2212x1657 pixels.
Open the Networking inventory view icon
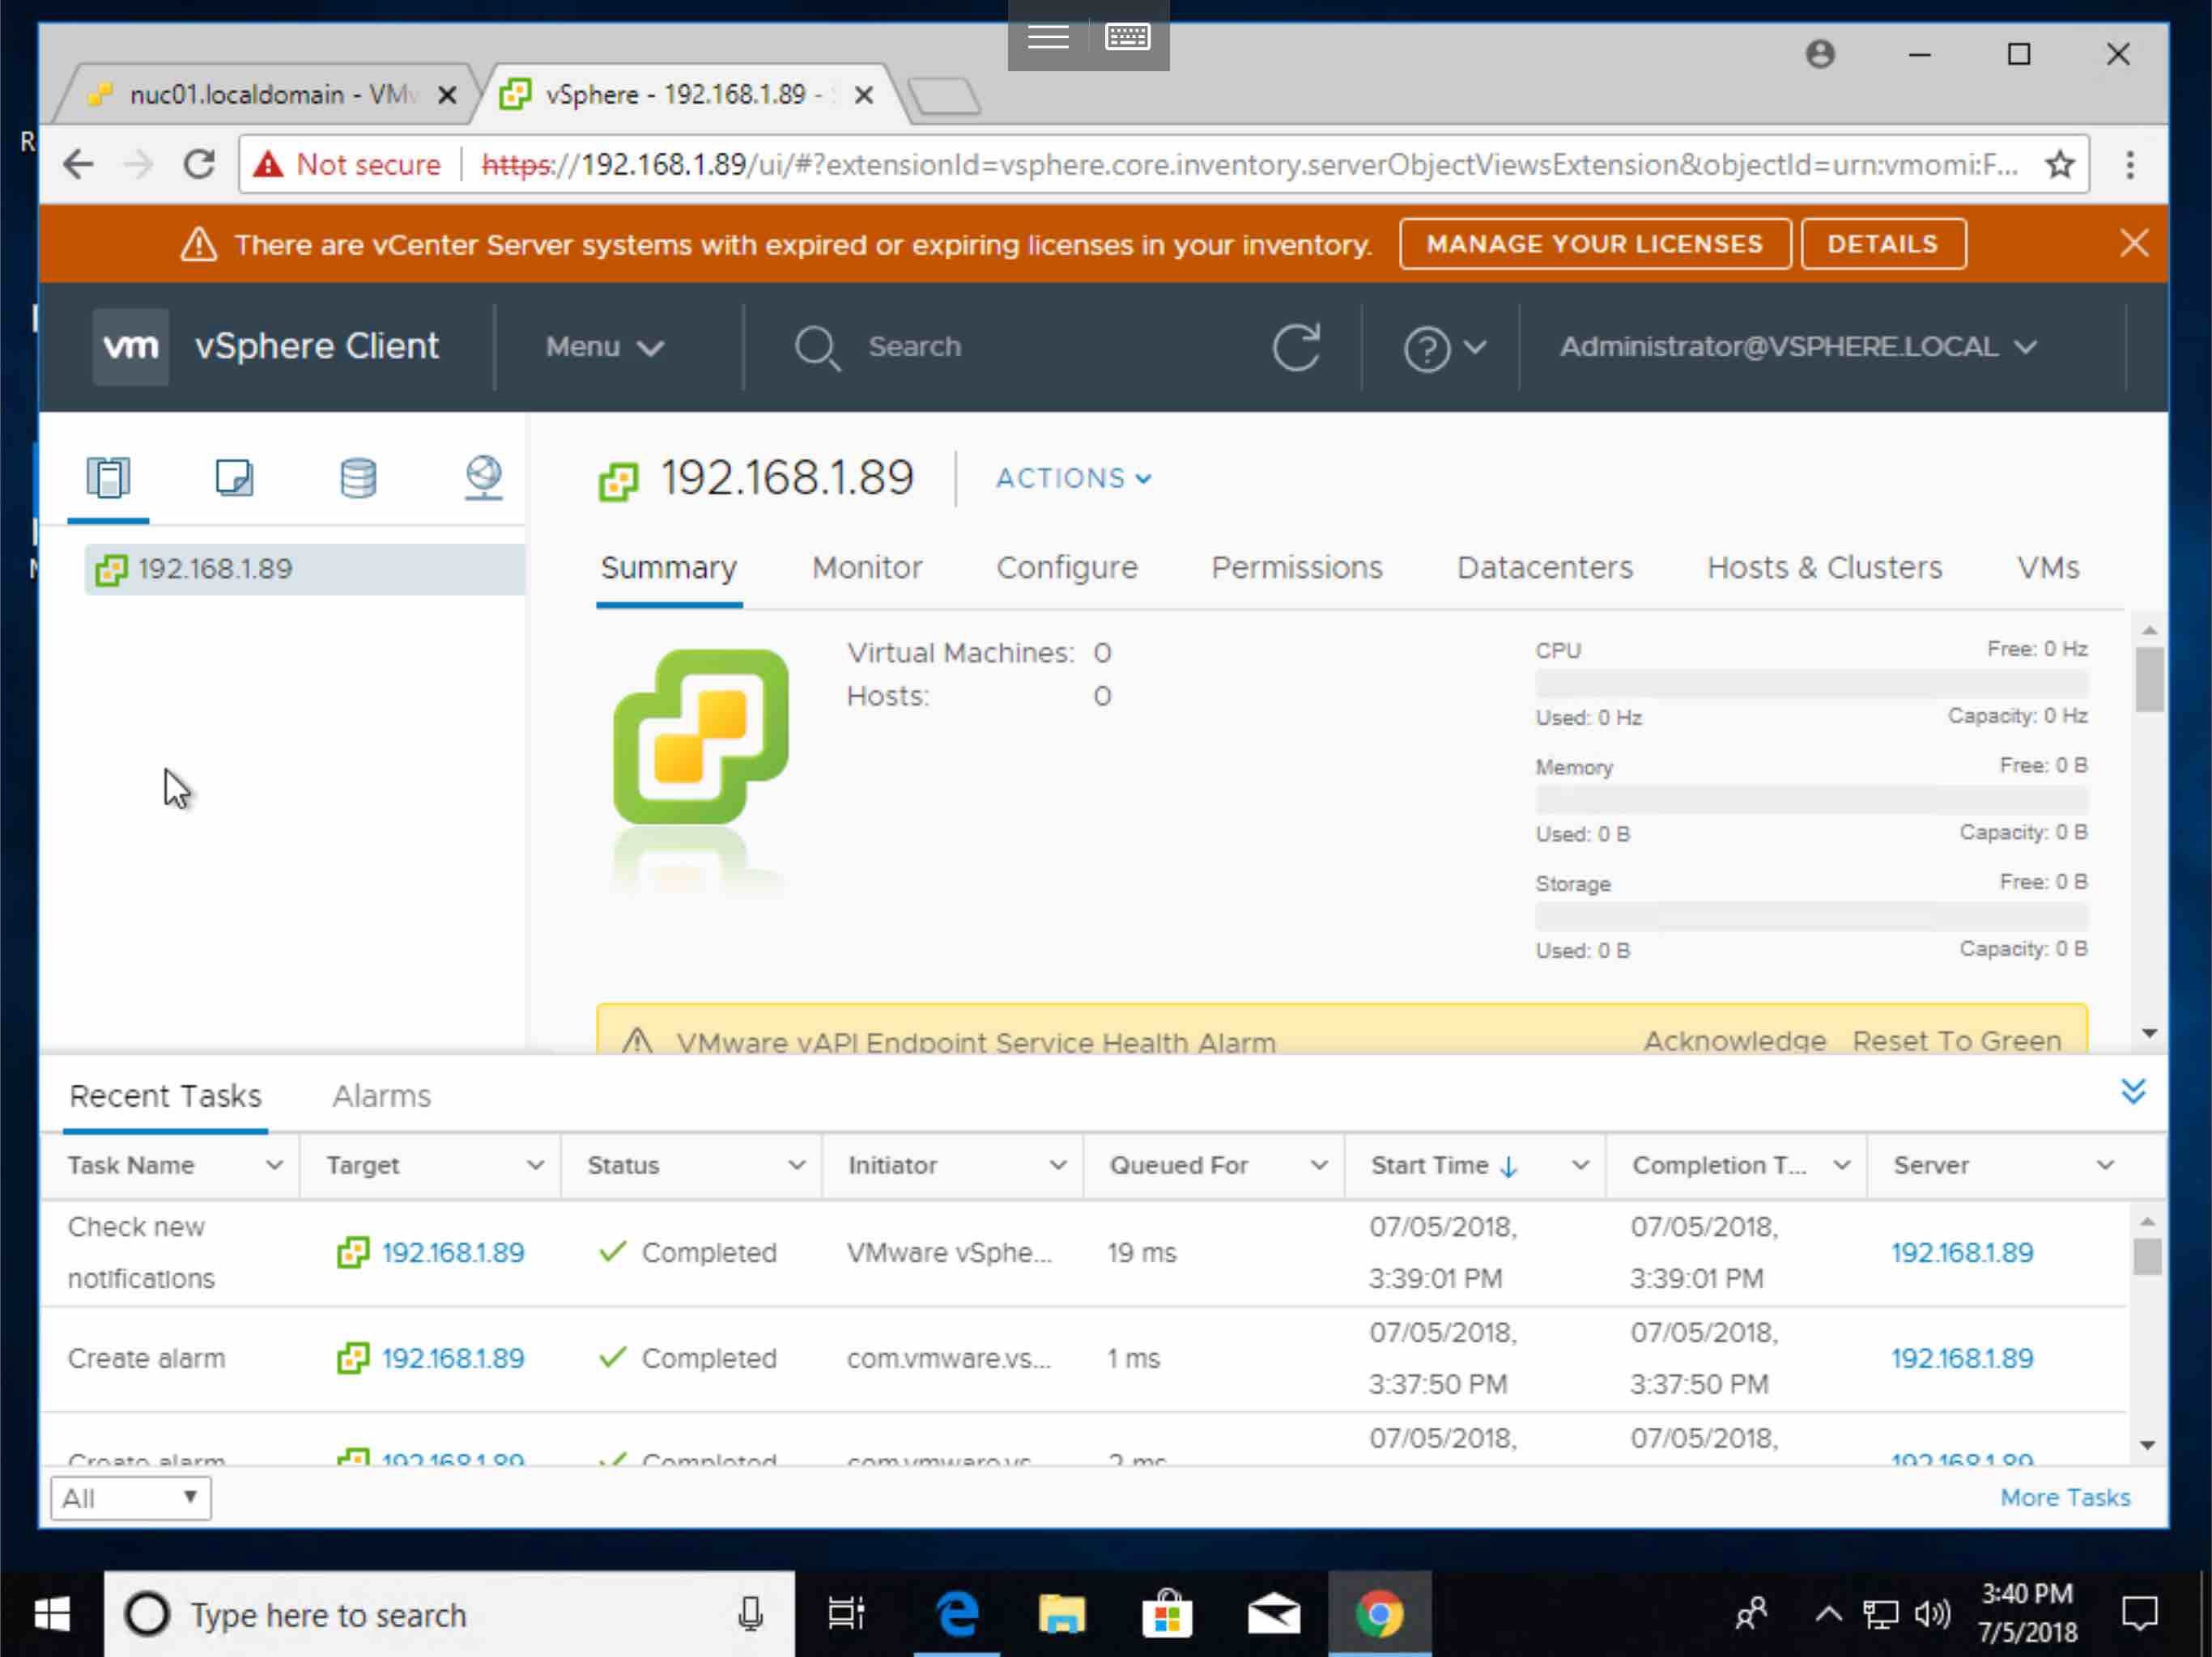click(x=483, y=477)
